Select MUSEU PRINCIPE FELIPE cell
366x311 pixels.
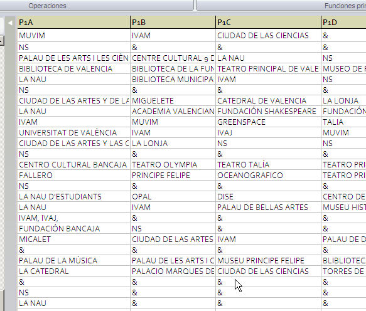pyautogui.click(x=269, y=261)
